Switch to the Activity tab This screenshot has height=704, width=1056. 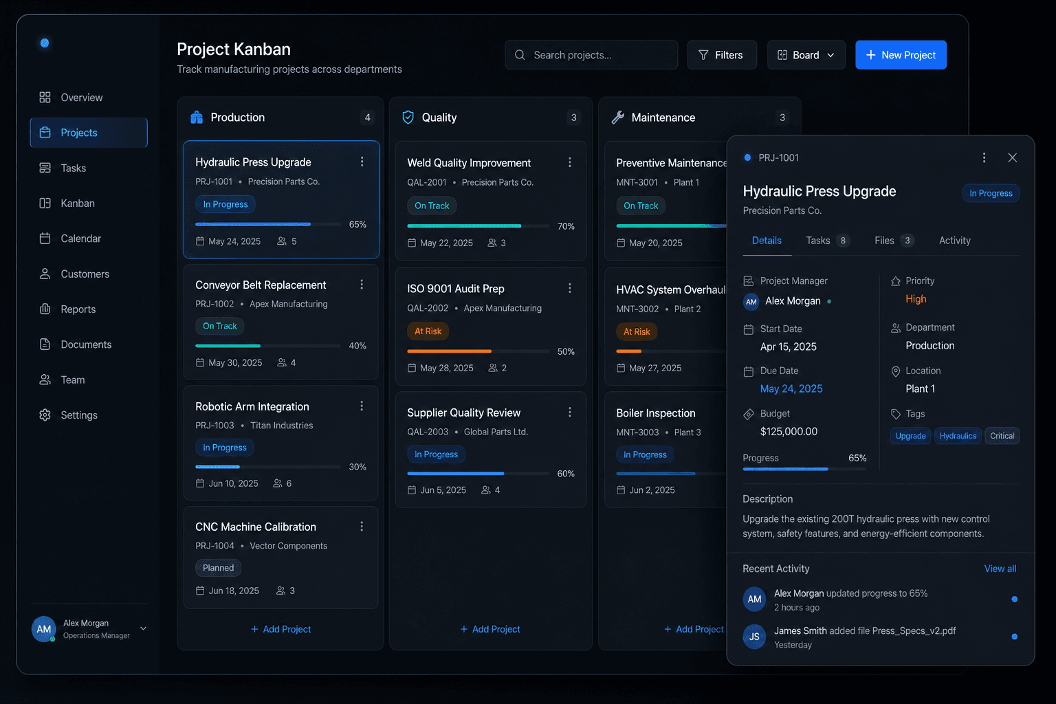[955, 241]
